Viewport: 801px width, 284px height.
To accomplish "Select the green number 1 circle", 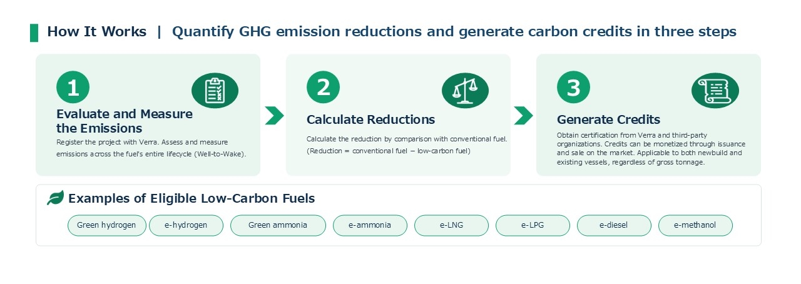I will [73, 88].
